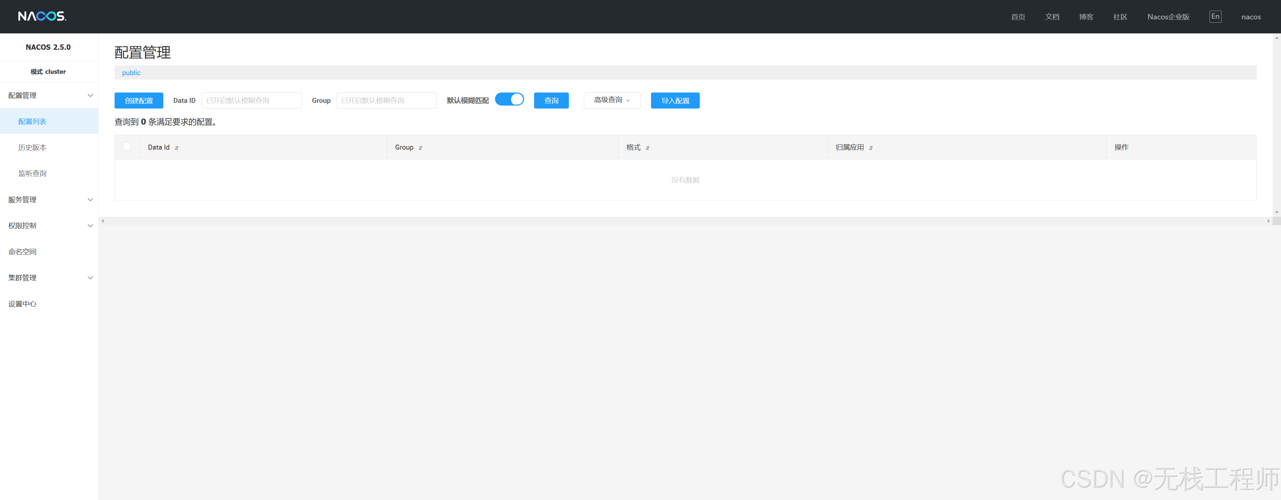Sort the Data Id column
The width and height of the screenshot is (1281, 500).
coord(177,148)
